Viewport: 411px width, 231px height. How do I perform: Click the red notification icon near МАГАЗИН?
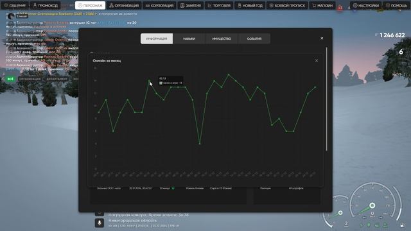pos(340,8)
